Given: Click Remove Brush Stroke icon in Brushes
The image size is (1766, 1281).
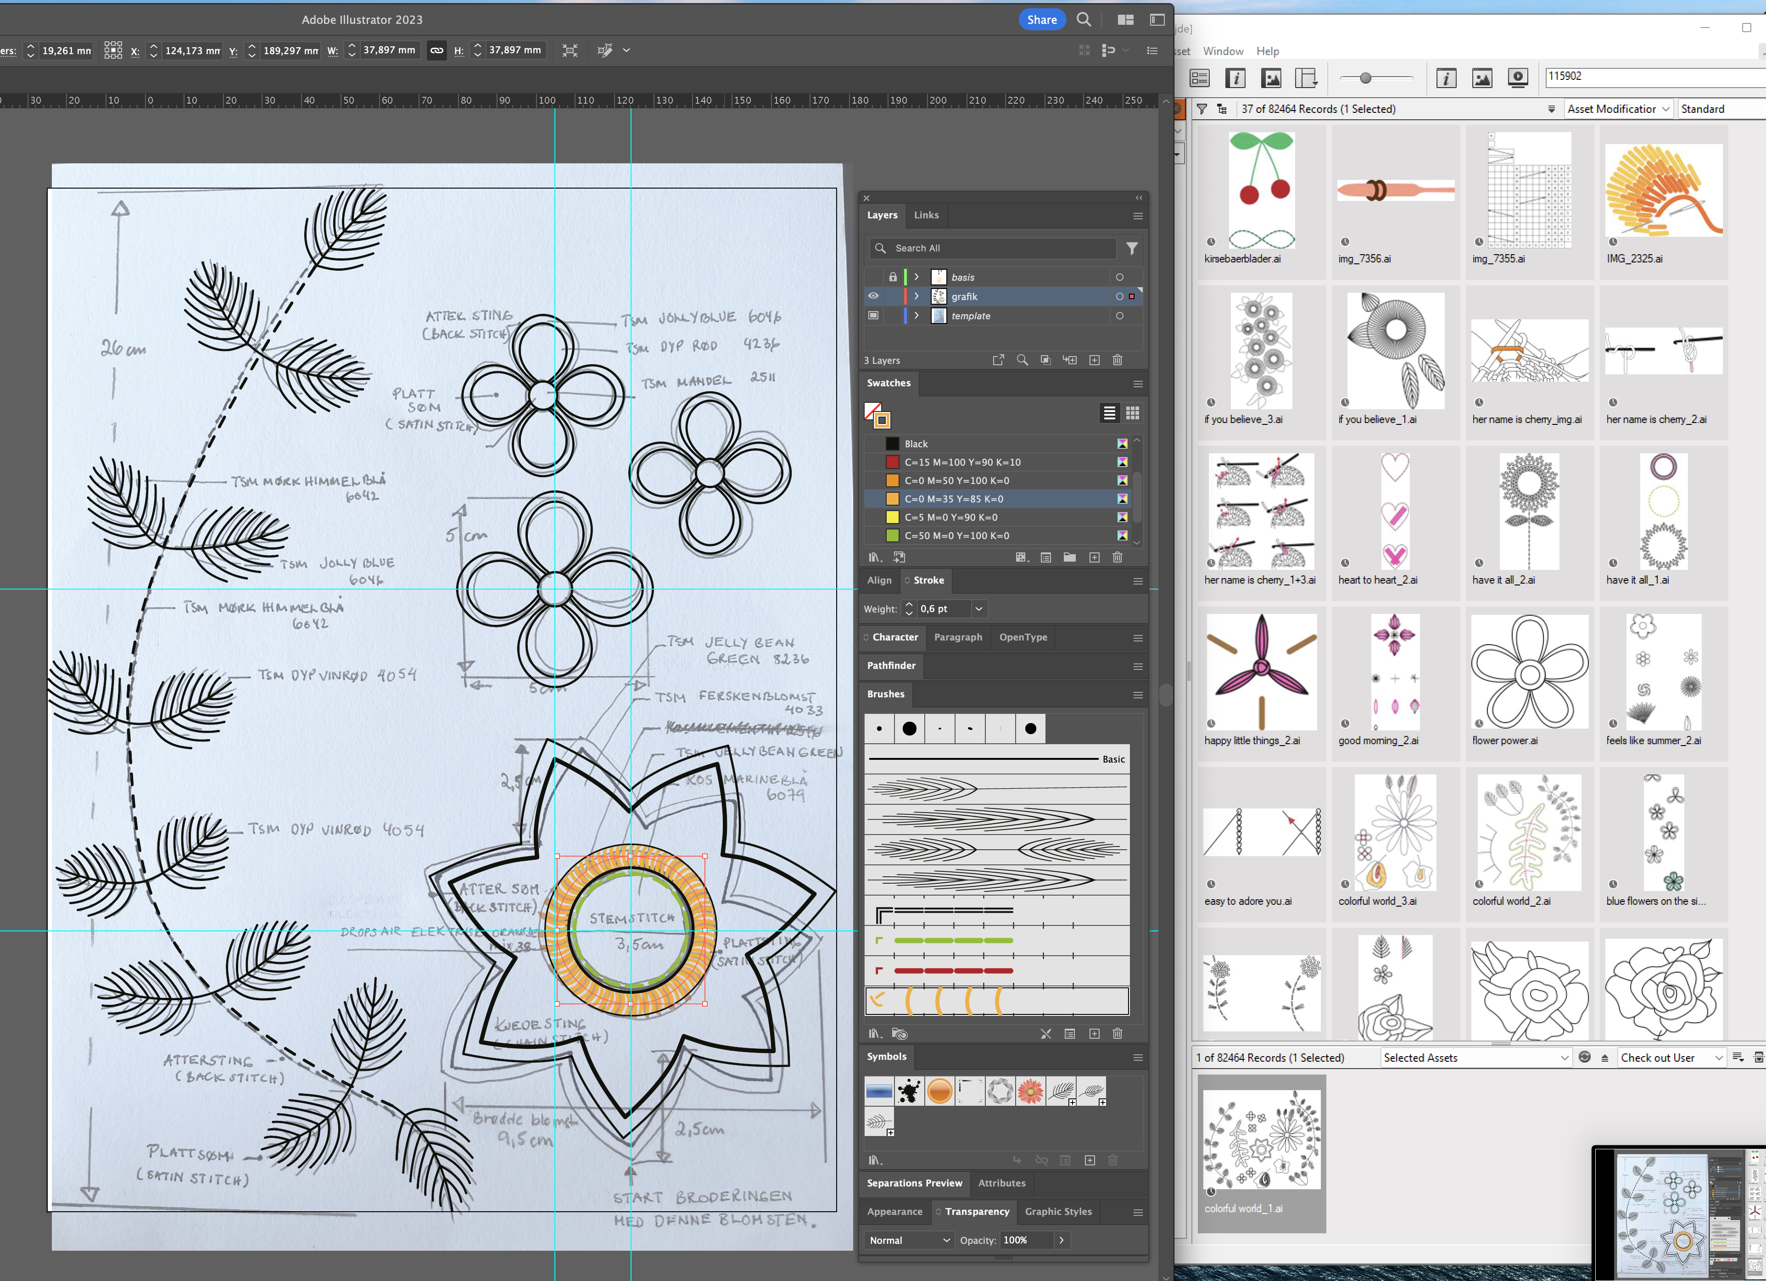Looking at the screenshot, I should tap(1046, 1034).
